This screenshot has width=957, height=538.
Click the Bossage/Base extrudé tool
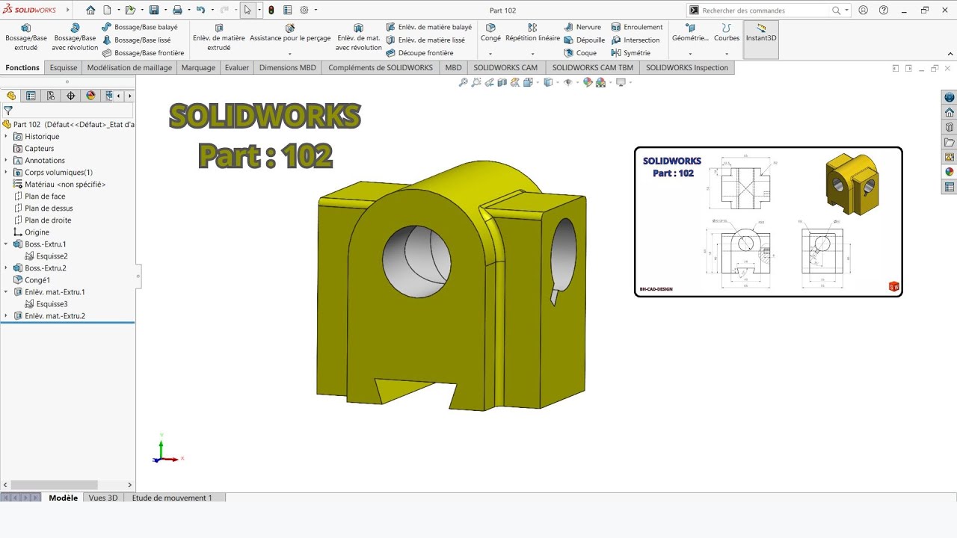(x=25, y=37)
